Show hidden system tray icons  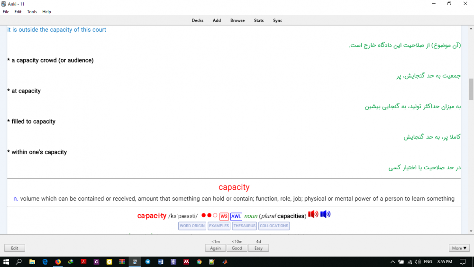[392, 261]
